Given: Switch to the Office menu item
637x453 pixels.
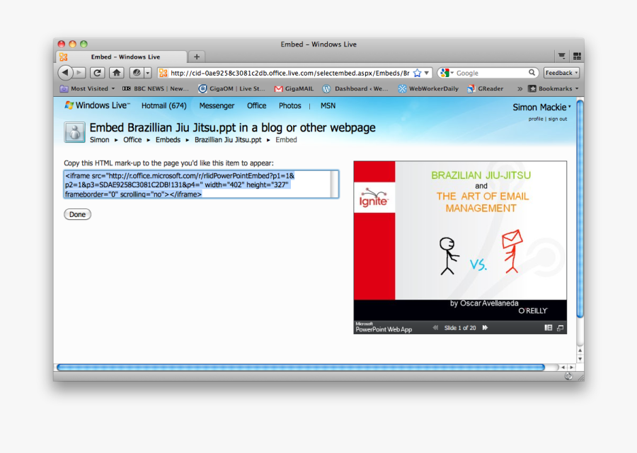Looking at the screenshot, I should tap(256, 105).
